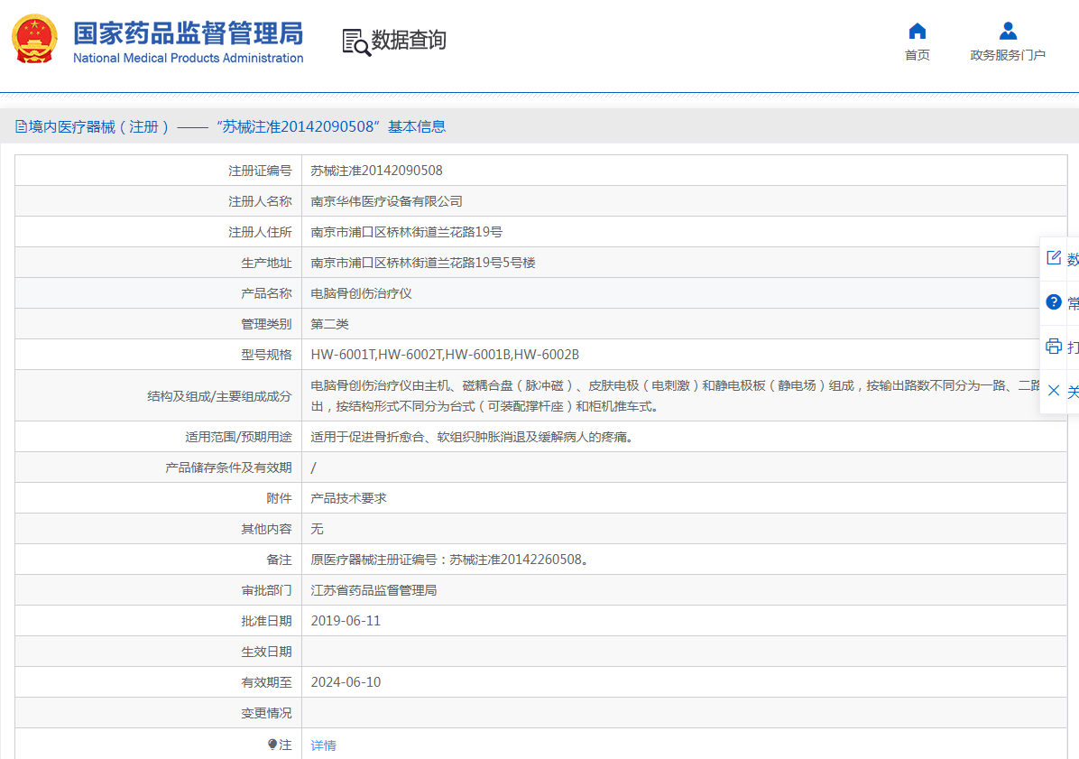Click the 备注 label

pos(279,560)
